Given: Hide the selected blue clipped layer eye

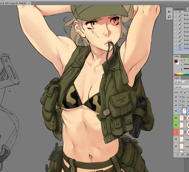Looking at the screenshot, I should click(x=176, y=111).
